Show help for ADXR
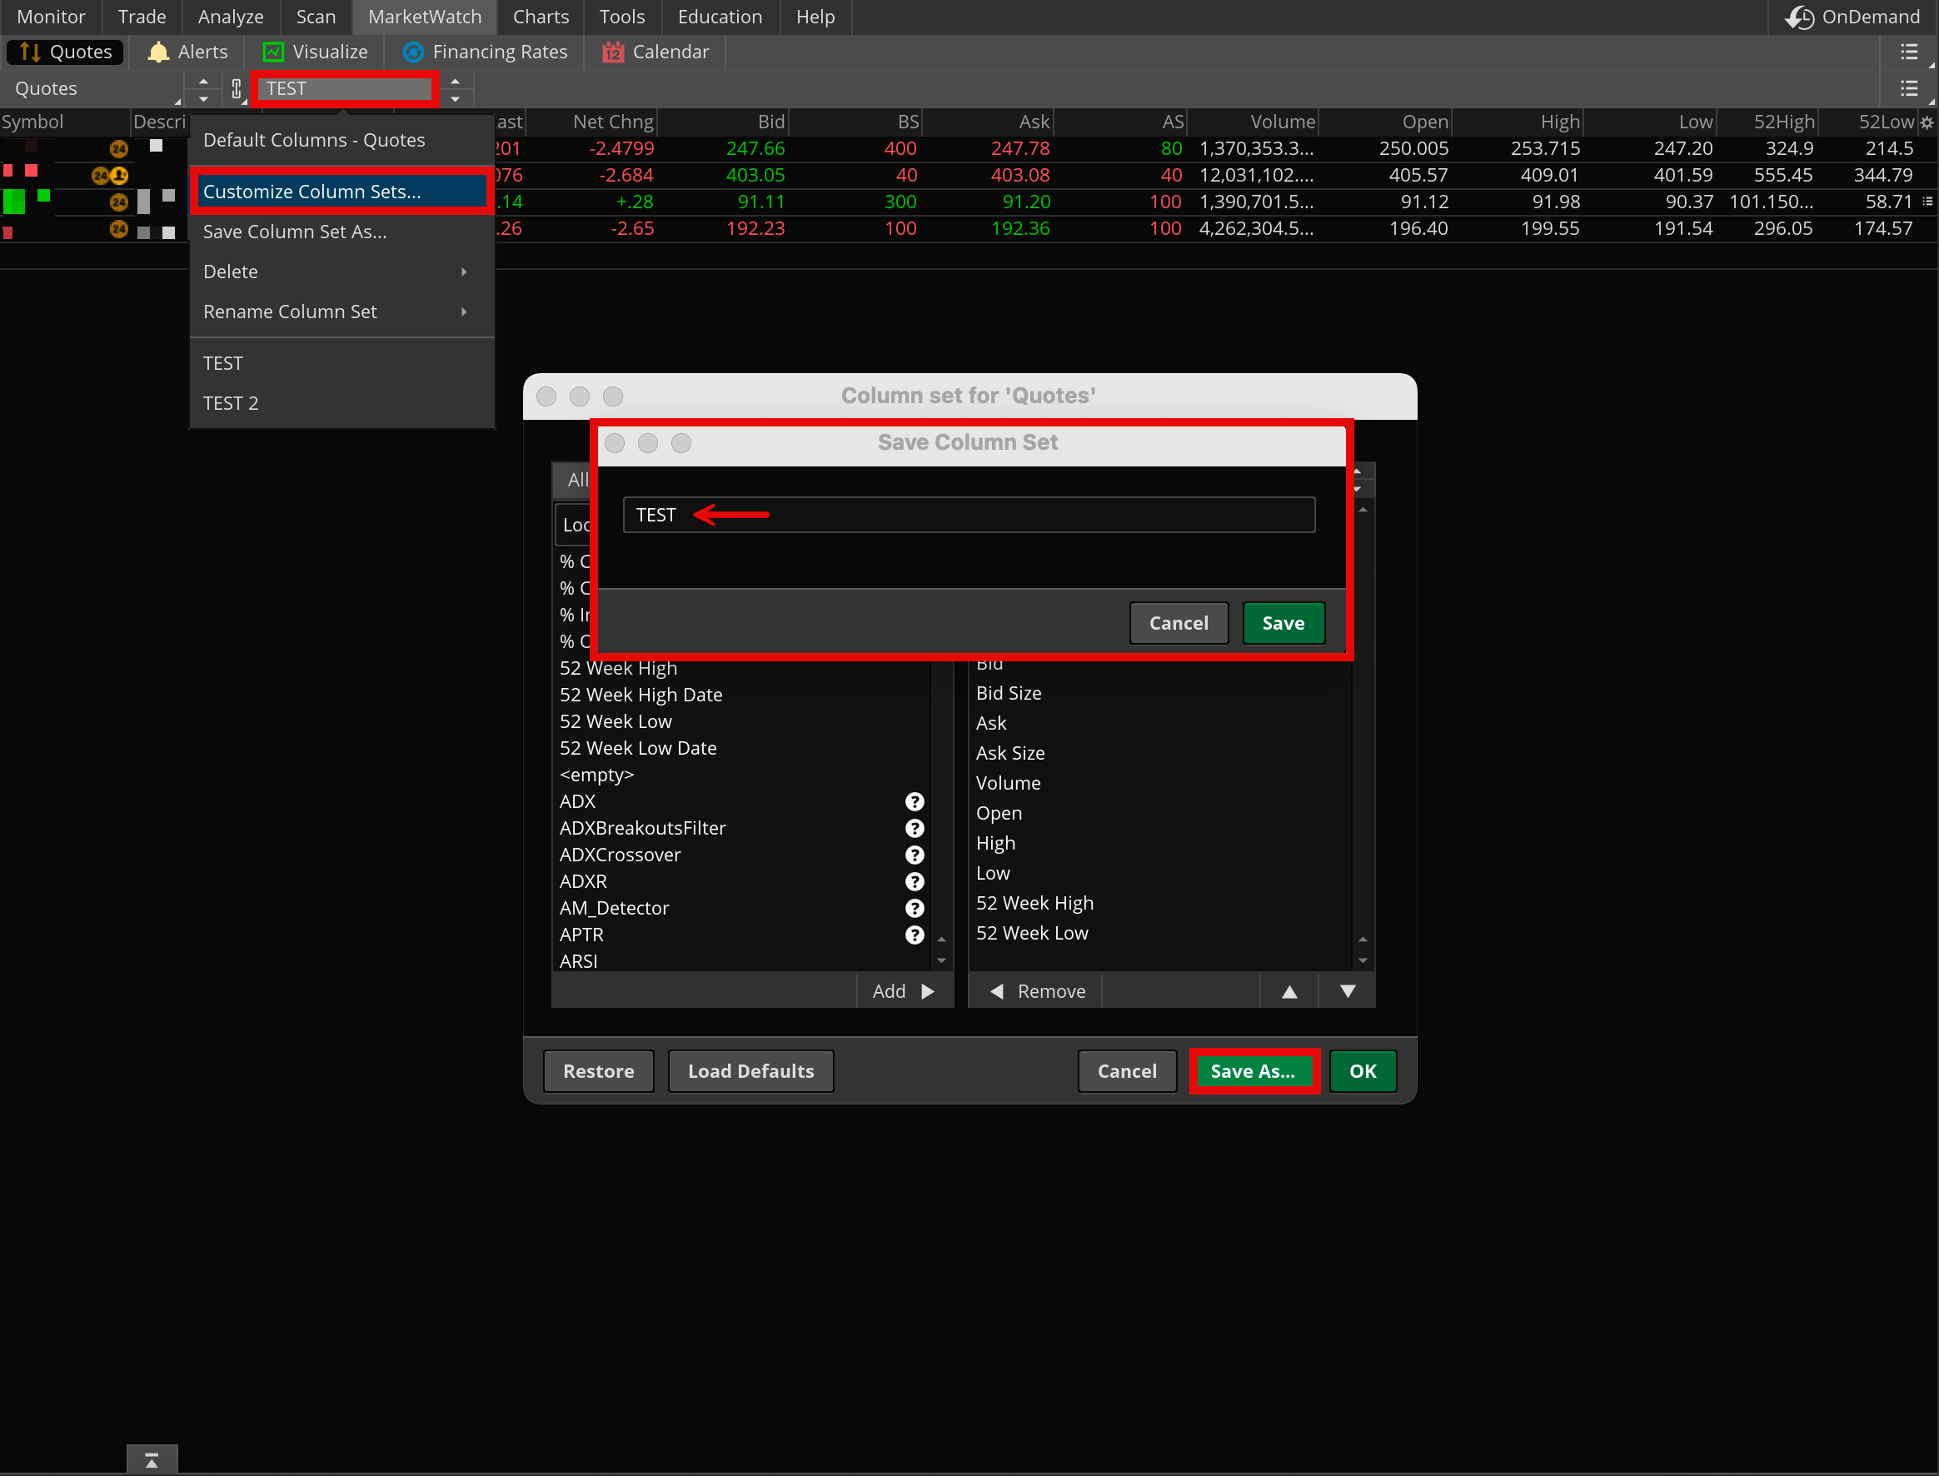Screen dimensions: 1939x1476 (x=915, y=881)
